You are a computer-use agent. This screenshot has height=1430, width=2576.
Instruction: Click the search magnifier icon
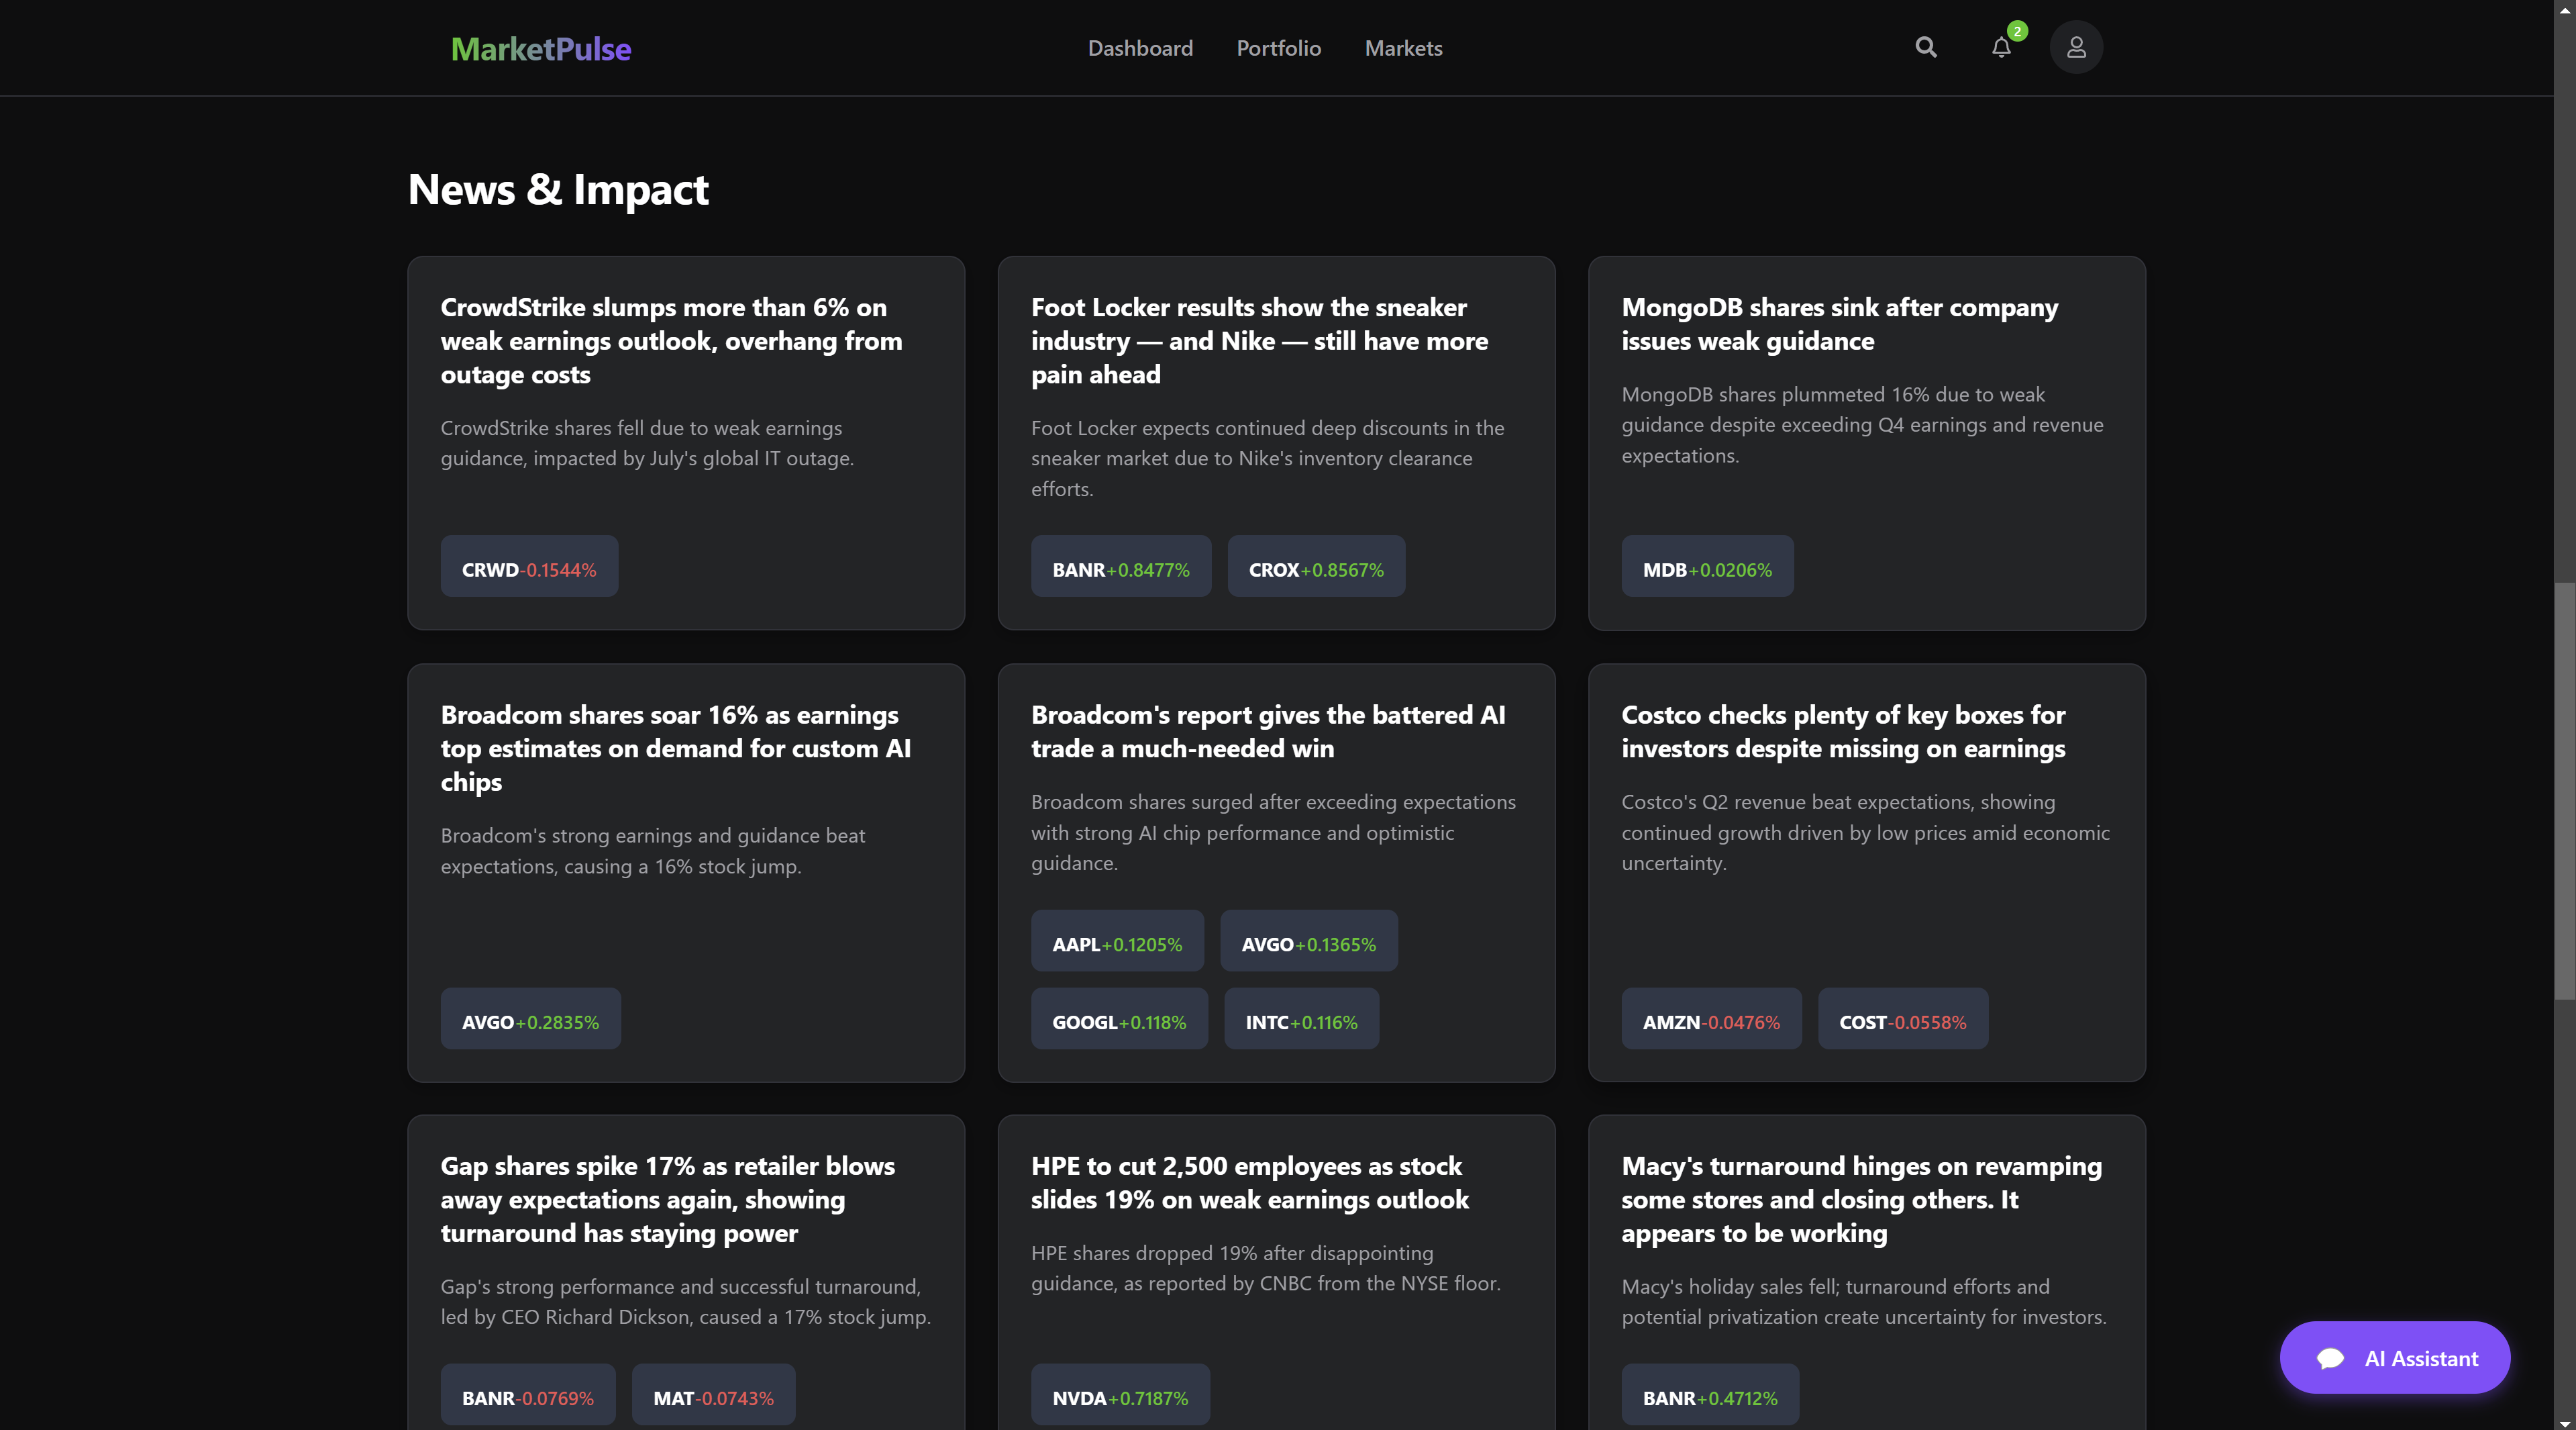1925,47
